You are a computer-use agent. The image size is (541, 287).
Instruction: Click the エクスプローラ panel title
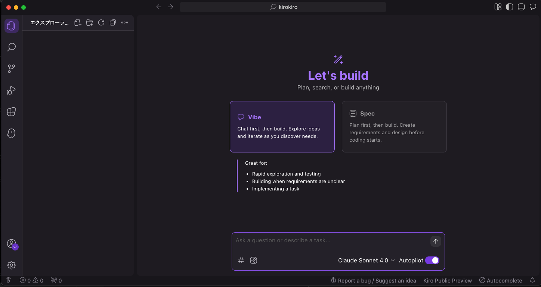point(49,23)
